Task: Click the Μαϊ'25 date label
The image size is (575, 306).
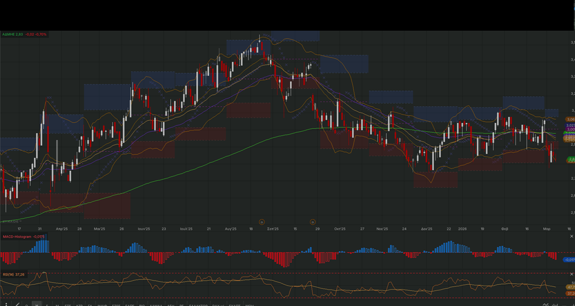Action: (x=100, y=229)
